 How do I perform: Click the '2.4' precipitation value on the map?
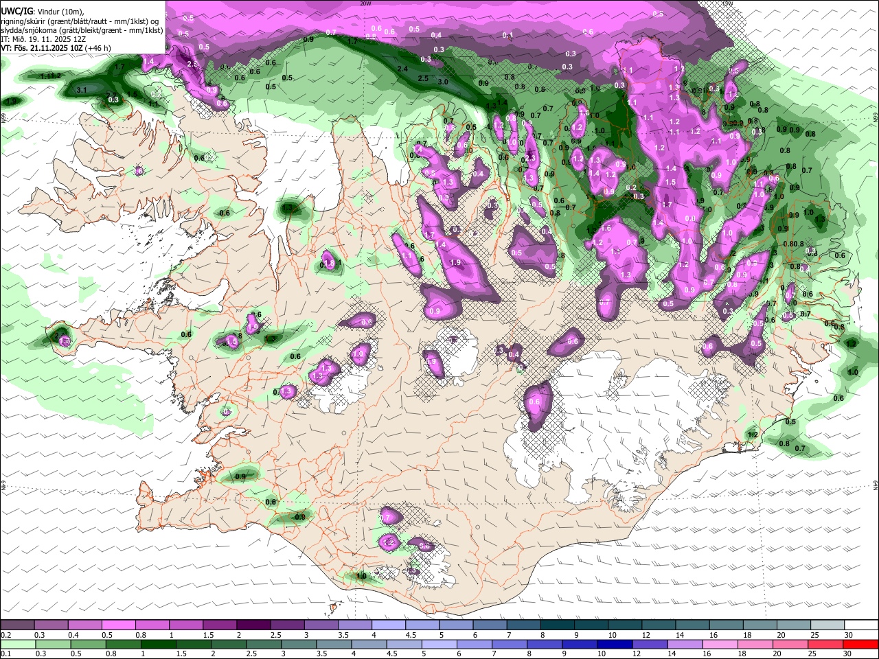click(x=402, y=69)
